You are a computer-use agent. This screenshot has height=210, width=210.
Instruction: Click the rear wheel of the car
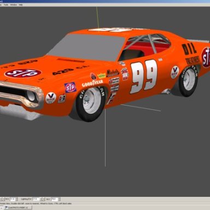coord(189,81)
